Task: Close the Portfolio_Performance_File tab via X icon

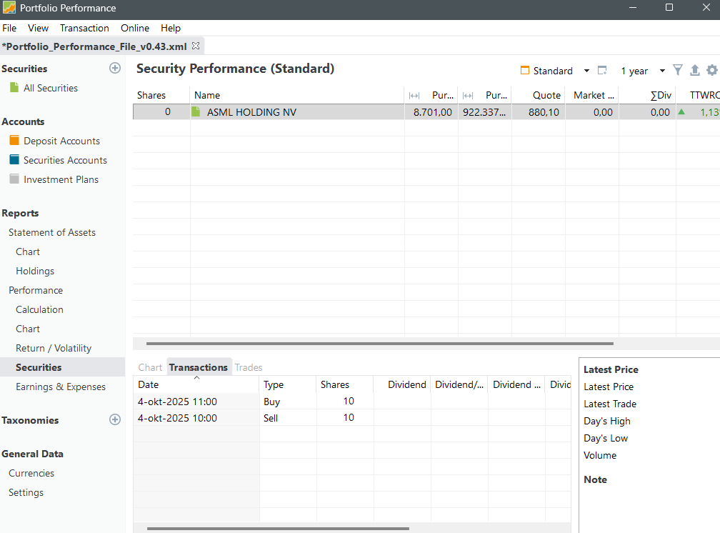Action: pyautogui.click(x=196, y=46)
